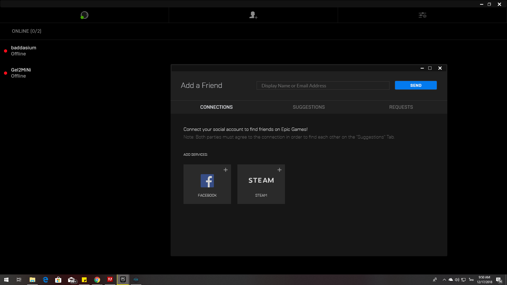Open Windows Start menu

point(6,280)
